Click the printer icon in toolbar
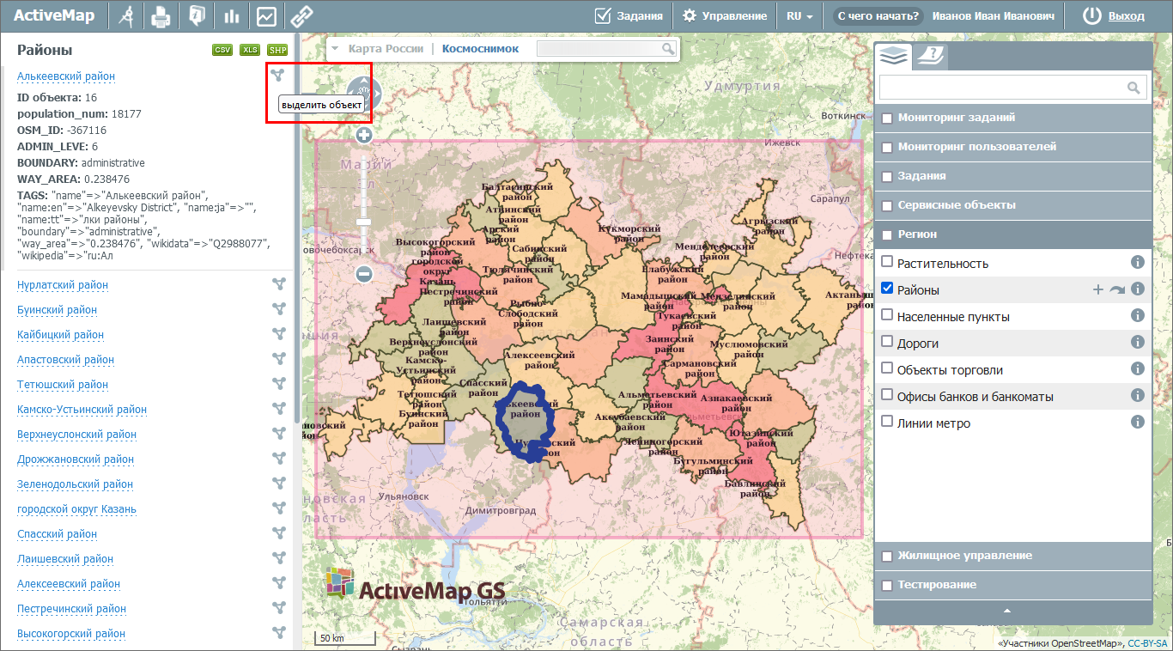The width and height of the screenshot is (1173, 651). coord(161,15)
